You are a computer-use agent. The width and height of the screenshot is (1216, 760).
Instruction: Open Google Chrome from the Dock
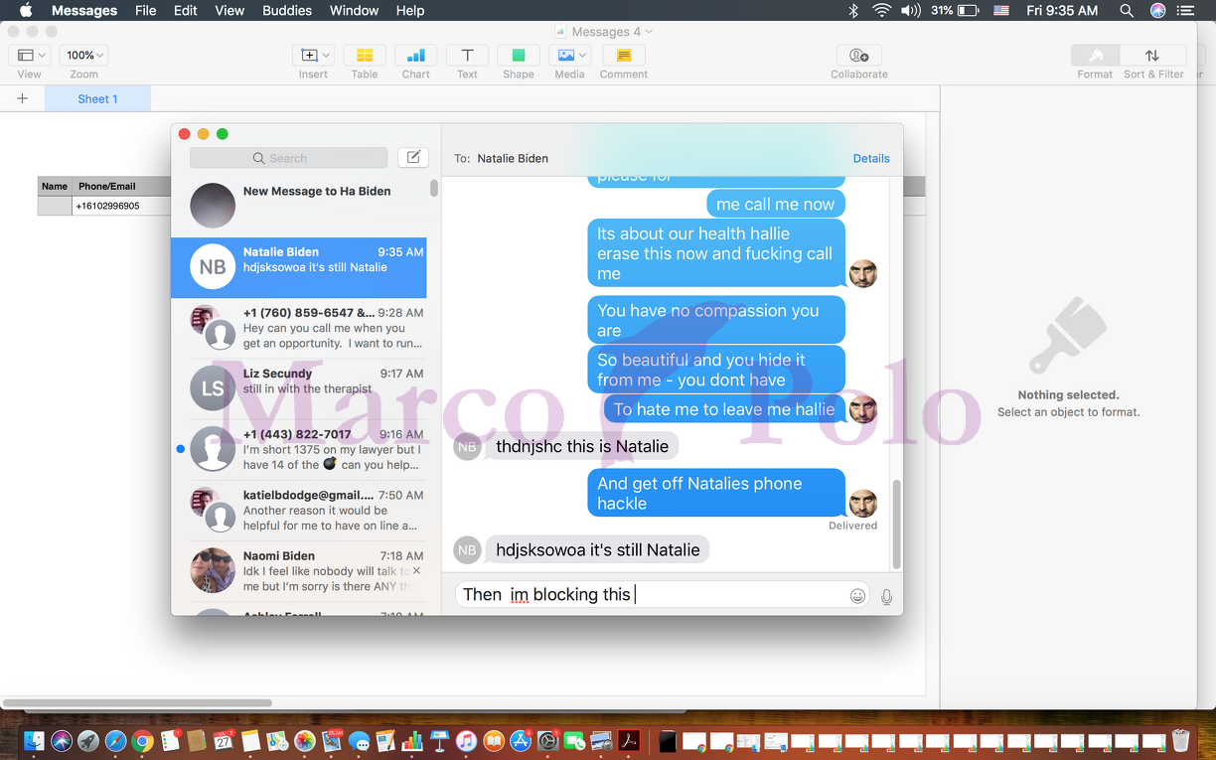pyautogui.click(x=142, y=740)
